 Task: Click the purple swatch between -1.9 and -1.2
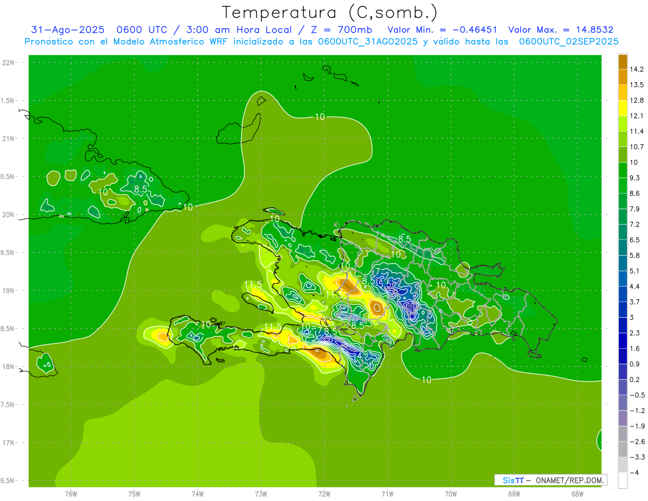(623, 419)
